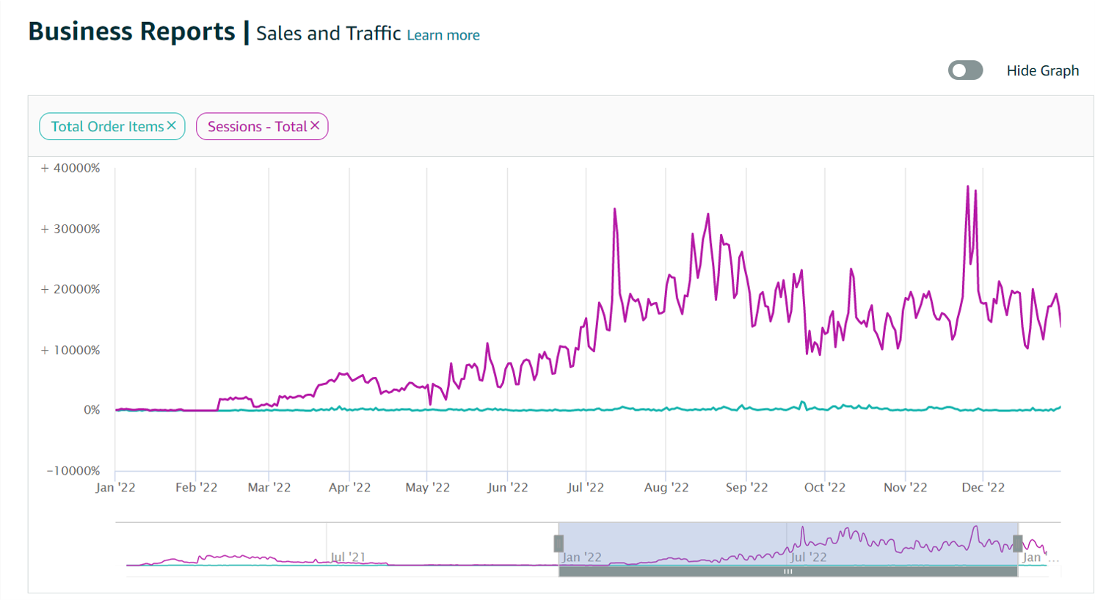The image size is (1095, 600).
Task: Click the Oct '22 x-axis label
Action: pos(825,487)
